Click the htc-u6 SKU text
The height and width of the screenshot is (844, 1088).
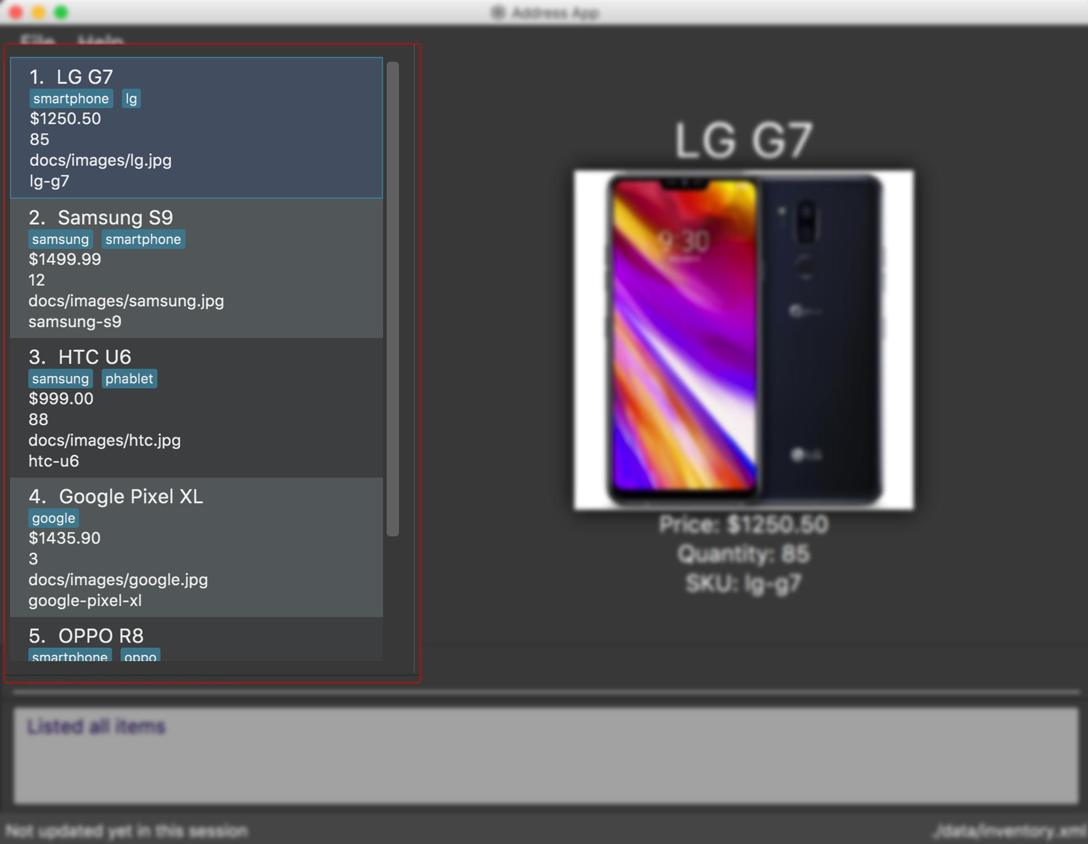coord(54,462)
